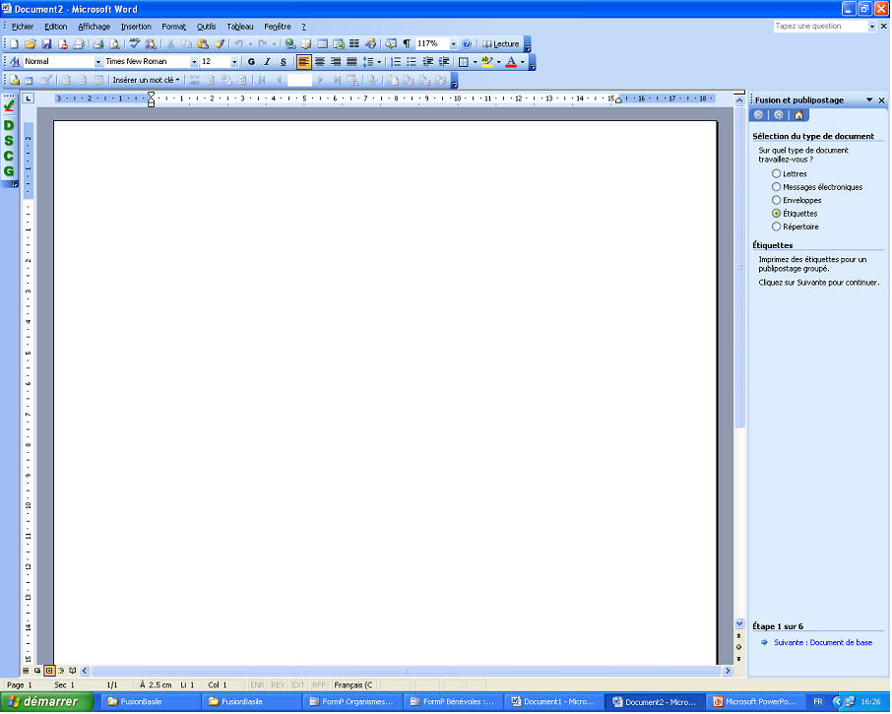The height and width of the screenshot is (714, 892).
Task: Select Étiquettes radio button
Action: coord(776,214)
